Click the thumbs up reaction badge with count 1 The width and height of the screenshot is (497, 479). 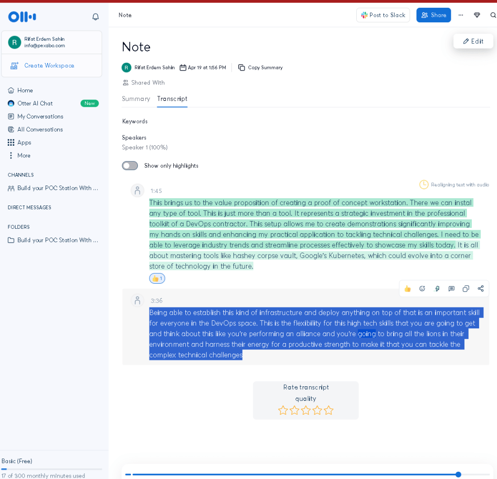tap(157, 278)
